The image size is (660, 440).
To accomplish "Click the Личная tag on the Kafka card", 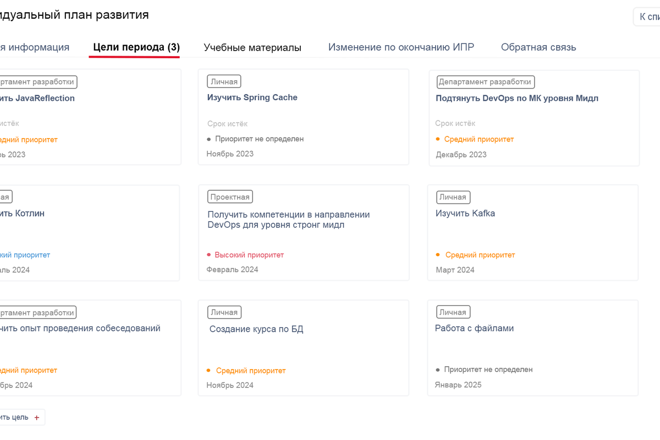I will 452,197.
